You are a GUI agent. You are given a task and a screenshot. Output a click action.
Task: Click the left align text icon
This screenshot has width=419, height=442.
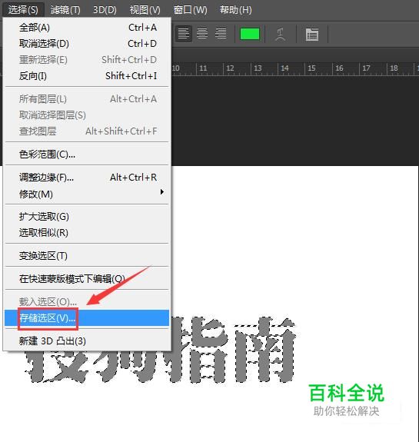(184, 34)
